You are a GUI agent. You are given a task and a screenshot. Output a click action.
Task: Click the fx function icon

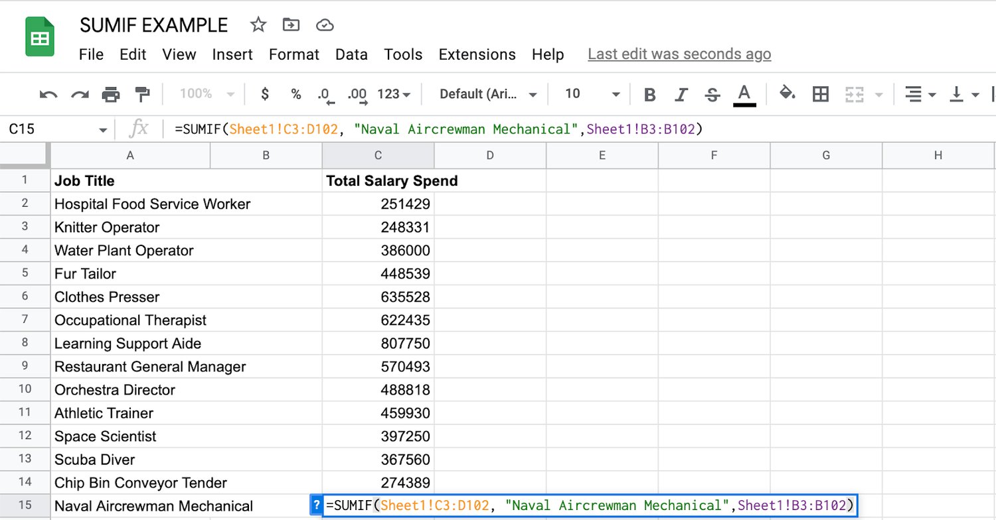pyautogui.click(x=138, y=129)
